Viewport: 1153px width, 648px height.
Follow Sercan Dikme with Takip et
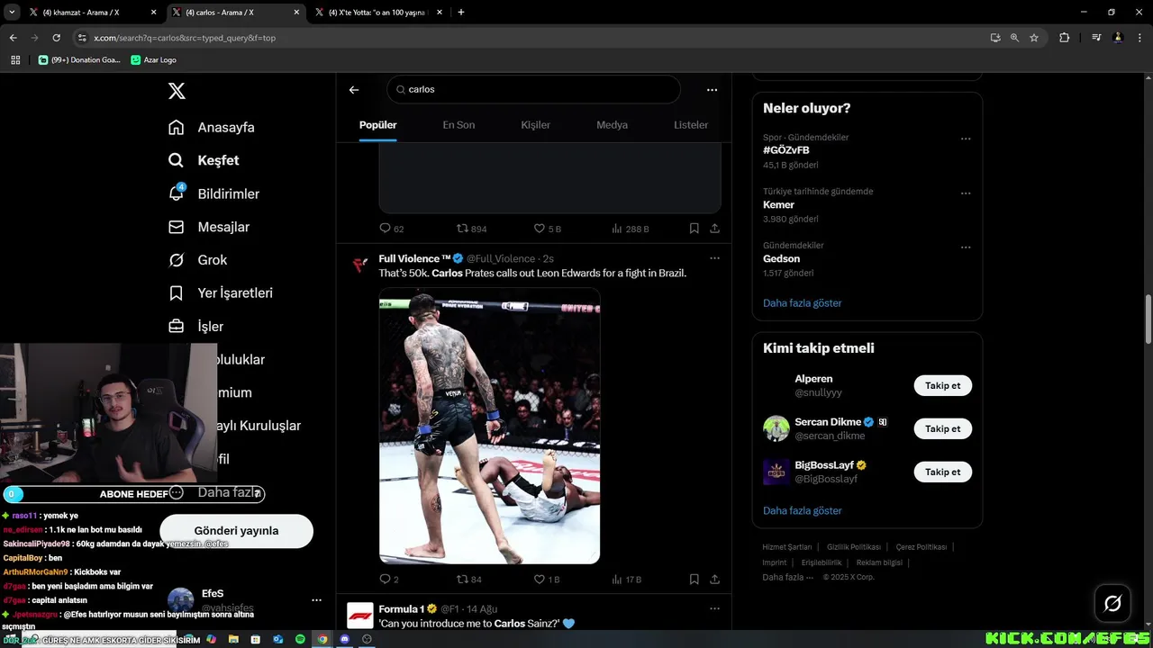(x=942, y=428)
